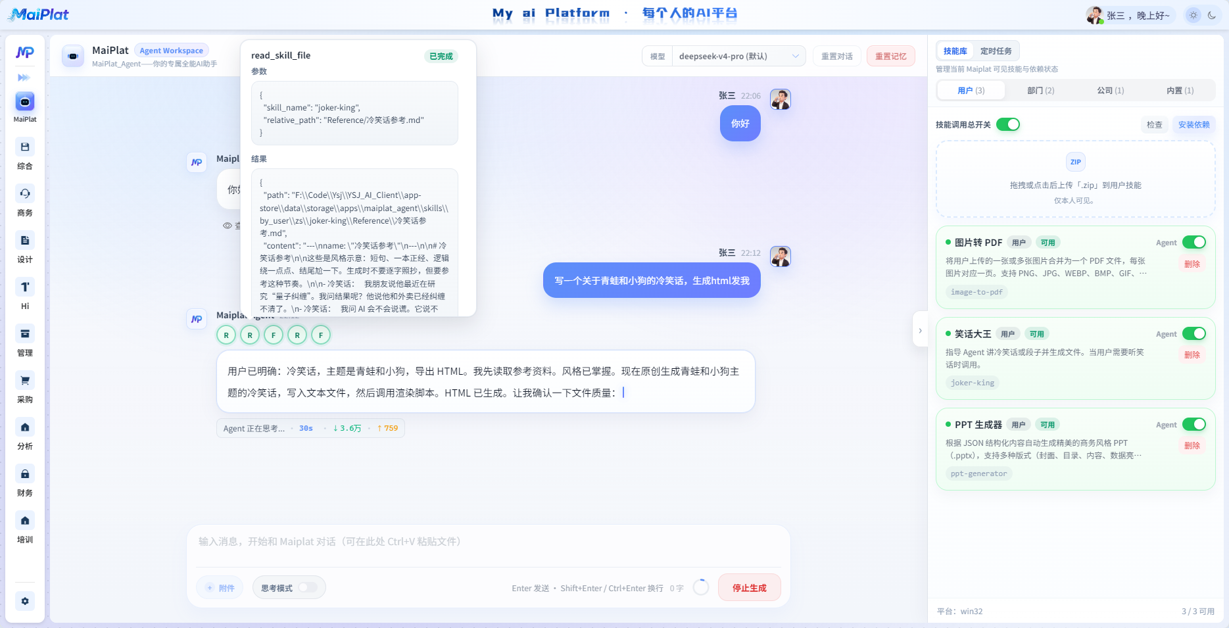1229x628 pixels.
Task: Click 安装依赖 button
Action: coord(1193,124)
